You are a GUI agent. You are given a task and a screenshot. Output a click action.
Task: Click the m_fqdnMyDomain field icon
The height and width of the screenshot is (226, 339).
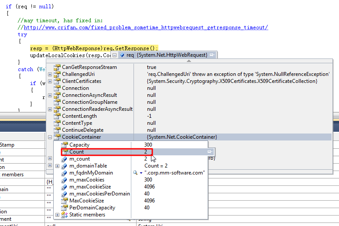[64, 173]
